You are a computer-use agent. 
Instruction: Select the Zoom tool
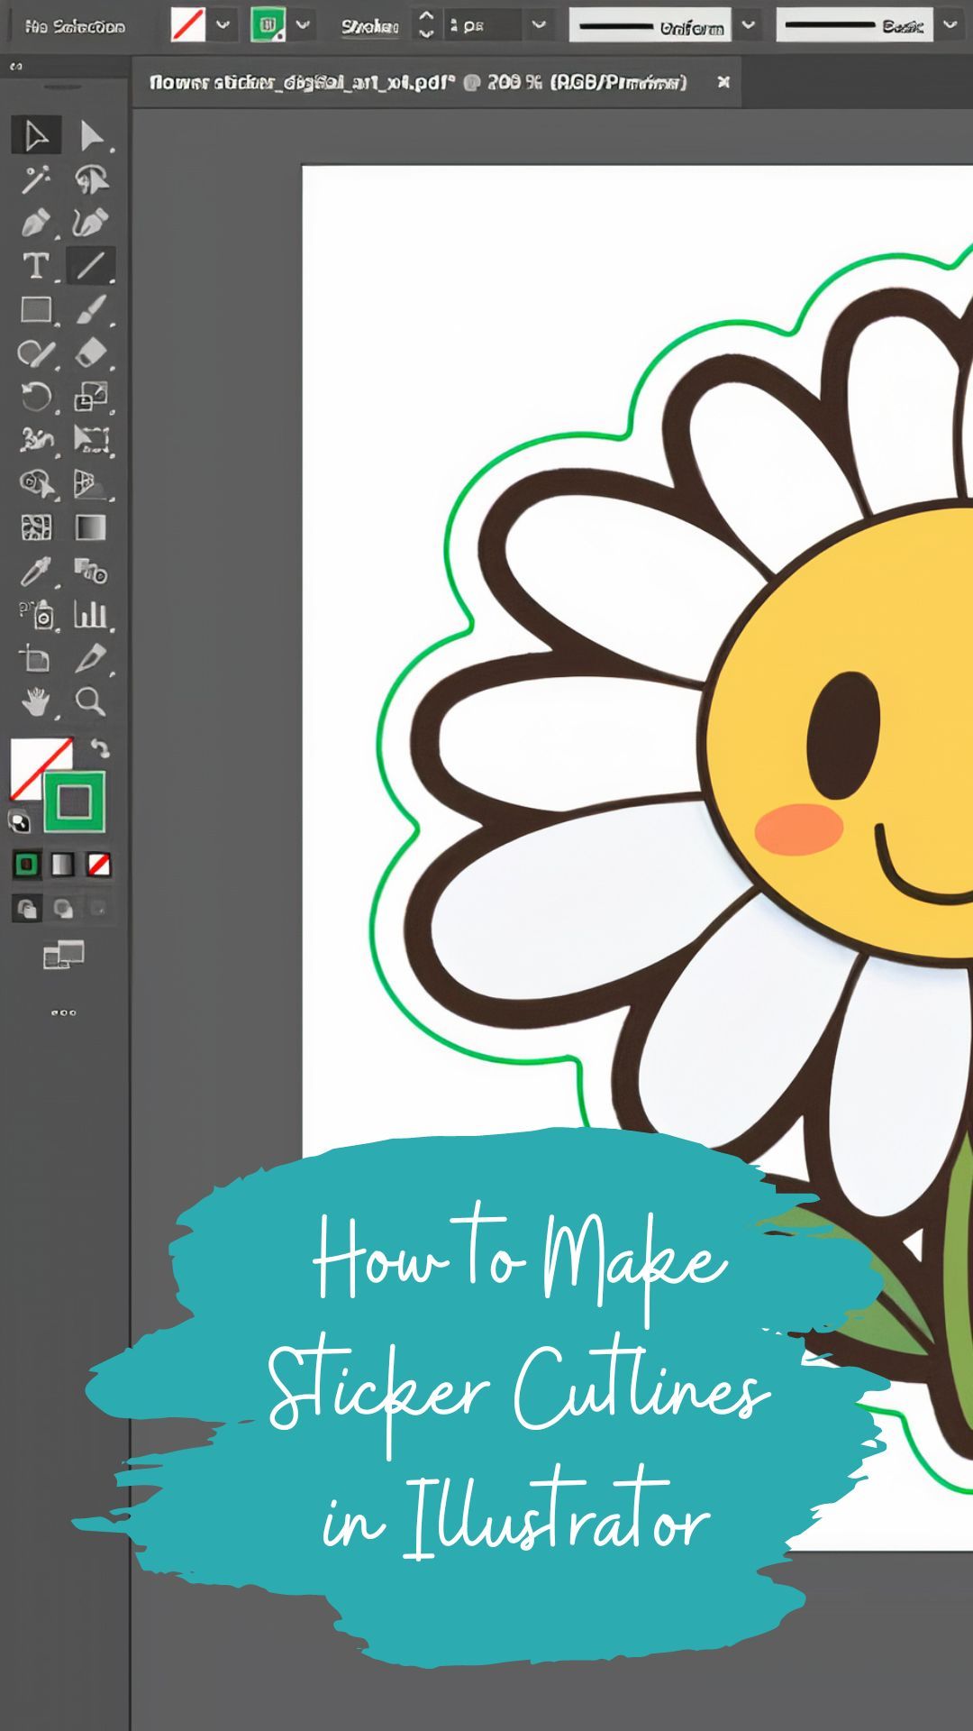coord(90,701)
